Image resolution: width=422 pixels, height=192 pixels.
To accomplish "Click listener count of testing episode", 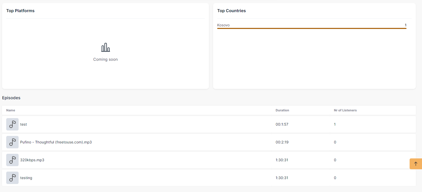I will tap(335, 178).
